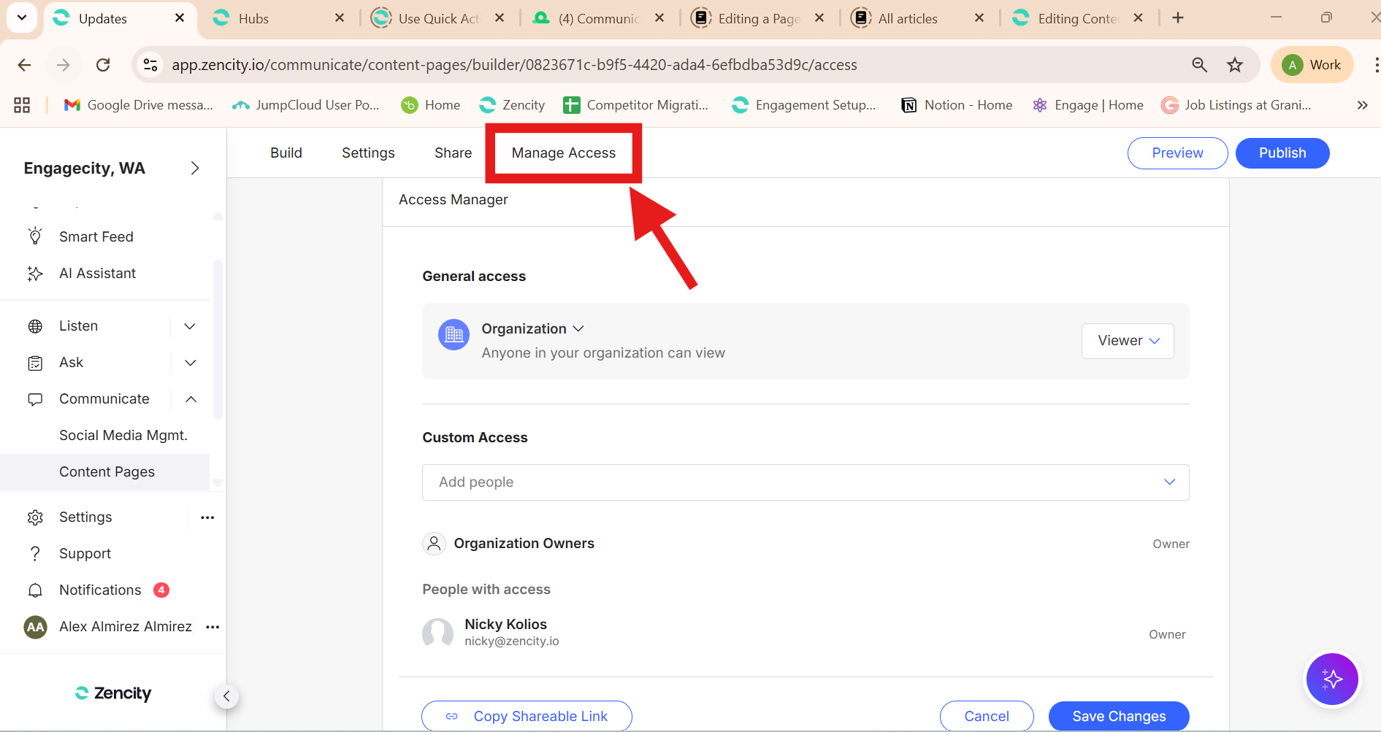The width and height of the screenshot is (1381, 732).
Task: Expand the Listen menu section
Action: tap(190, 326)
